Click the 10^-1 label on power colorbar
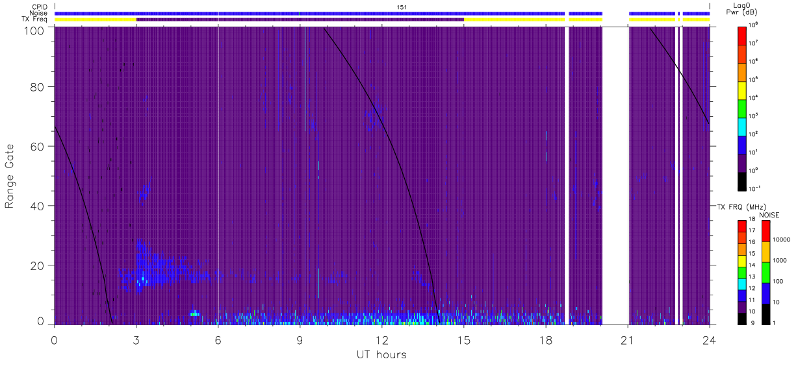 pos(755,188)
